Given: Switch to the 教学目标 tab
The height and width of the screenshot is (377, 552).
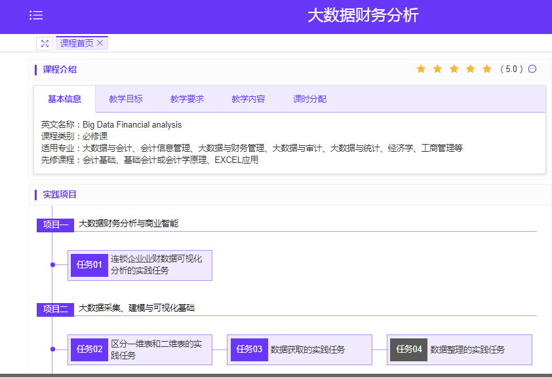Looking at the screenshot, I should [126, 99].
